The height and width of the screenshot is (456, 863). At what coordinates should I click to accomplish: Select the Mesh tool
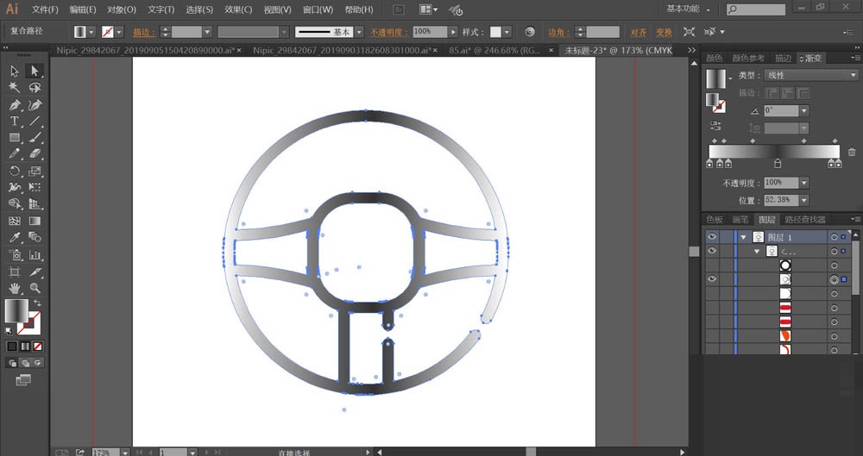(15, 221)
